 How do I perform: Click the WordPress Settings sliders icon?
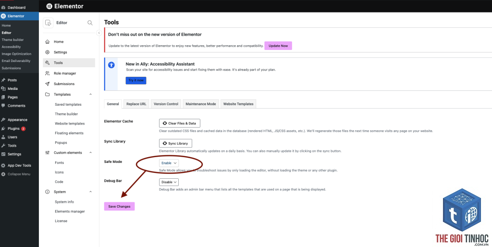point(3,154)
